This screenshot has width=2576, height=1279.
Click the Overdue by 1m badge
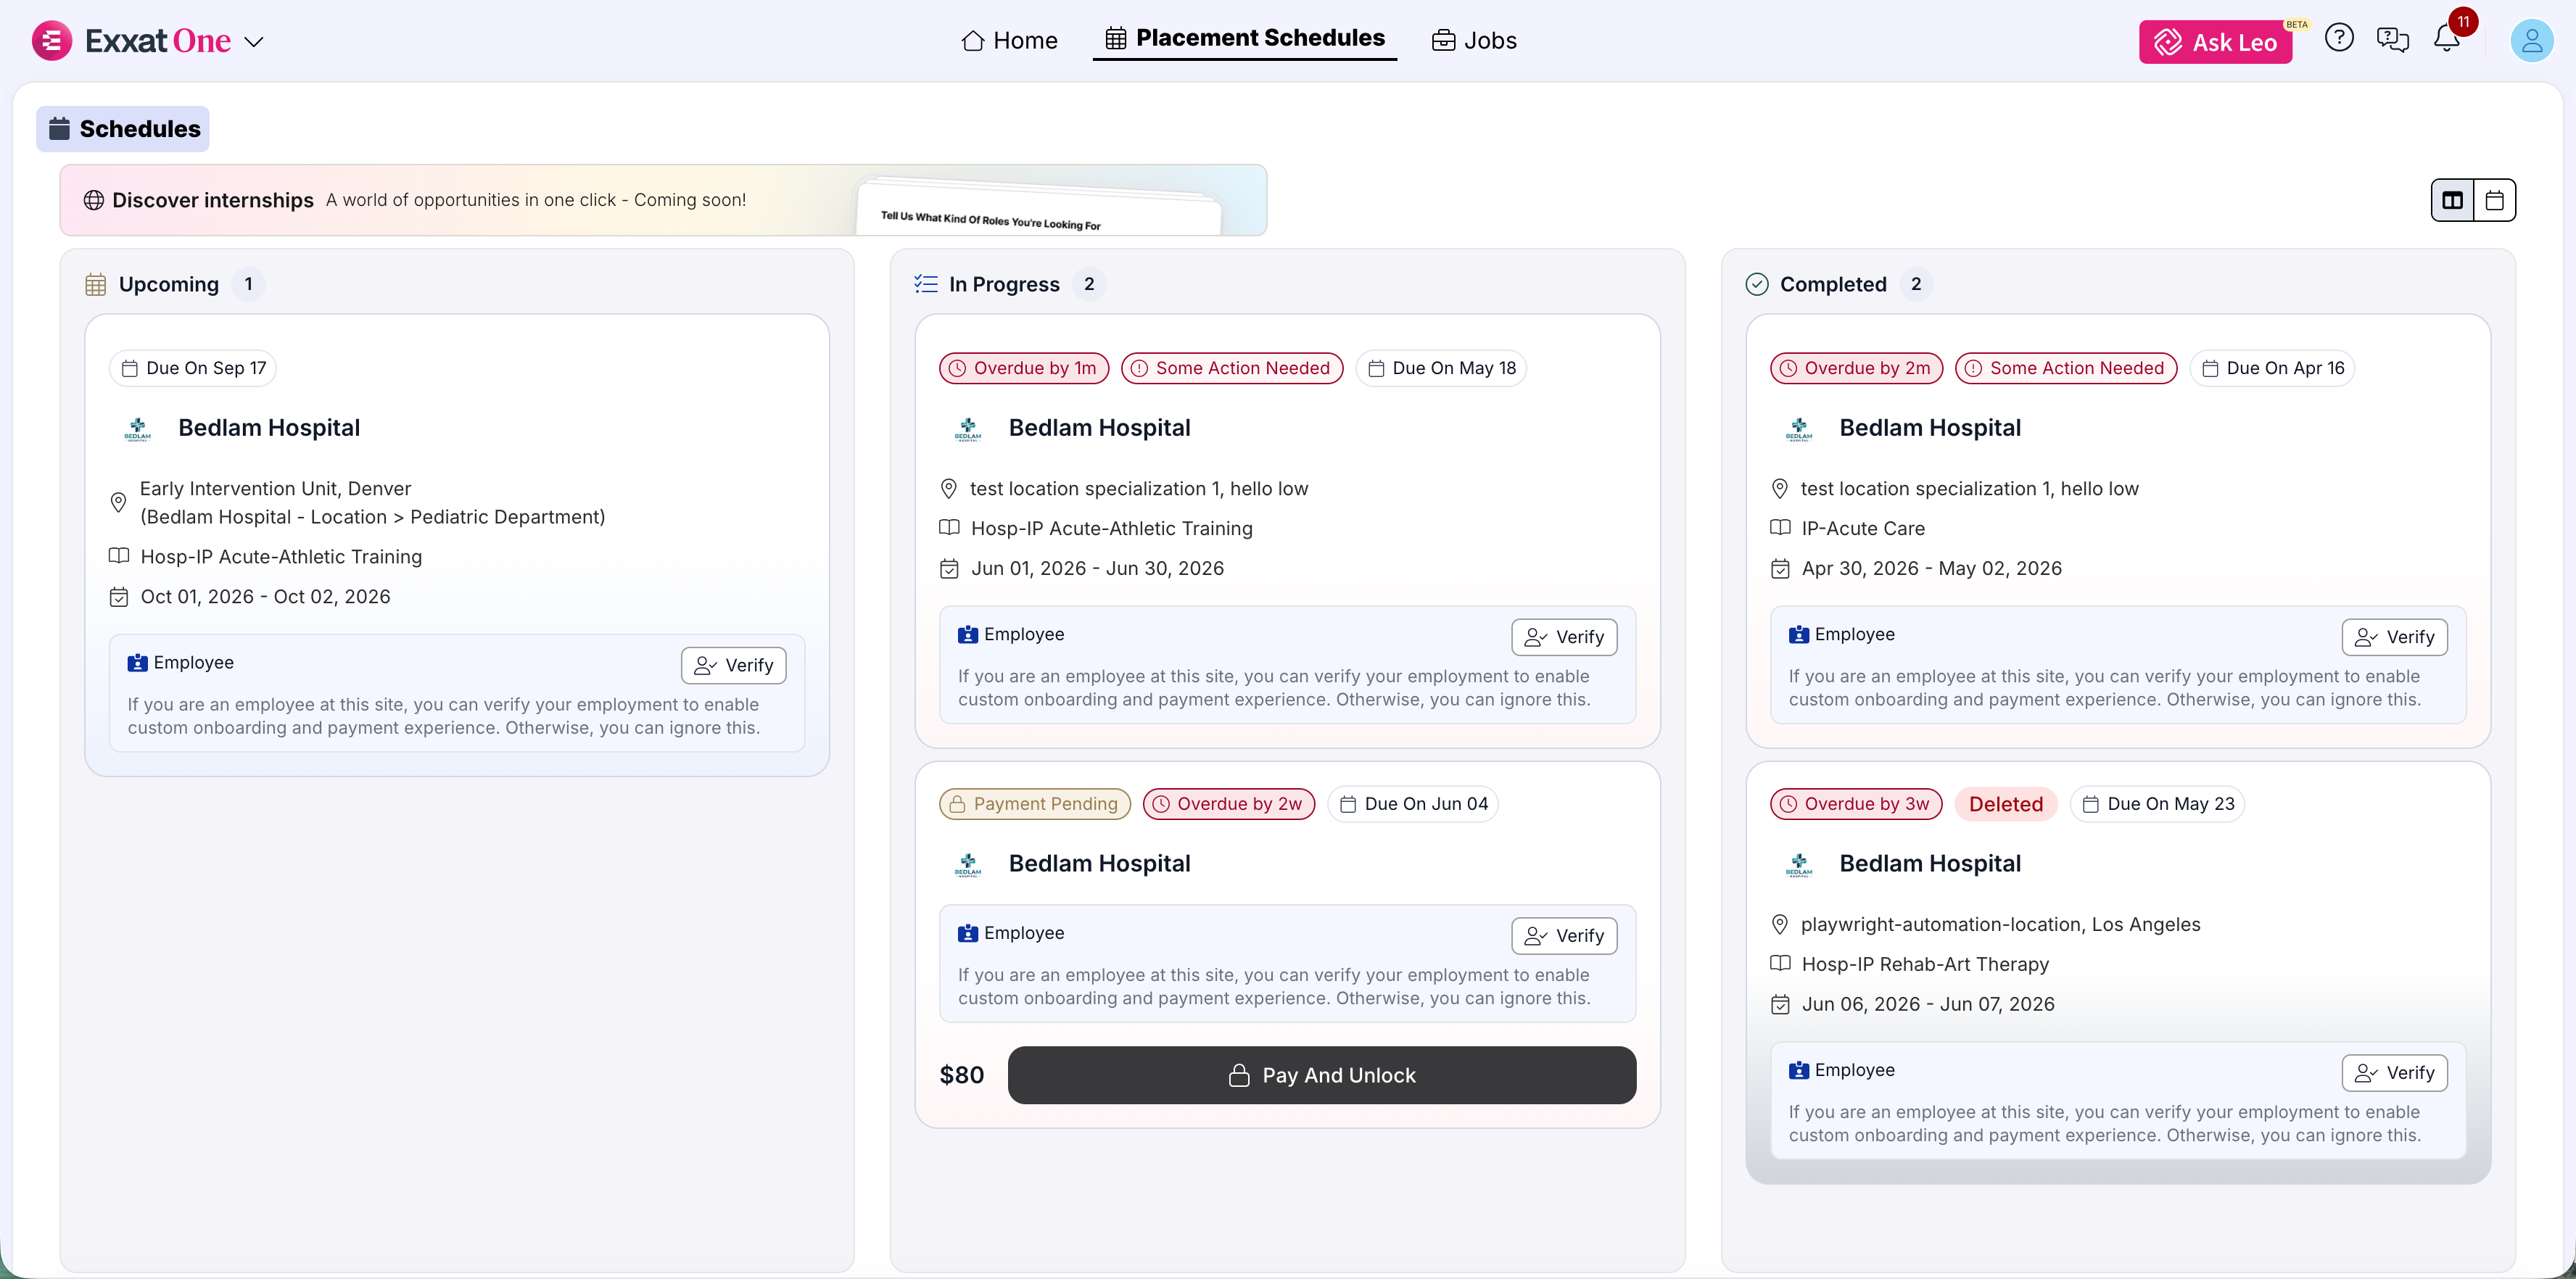click(1024, 368)
